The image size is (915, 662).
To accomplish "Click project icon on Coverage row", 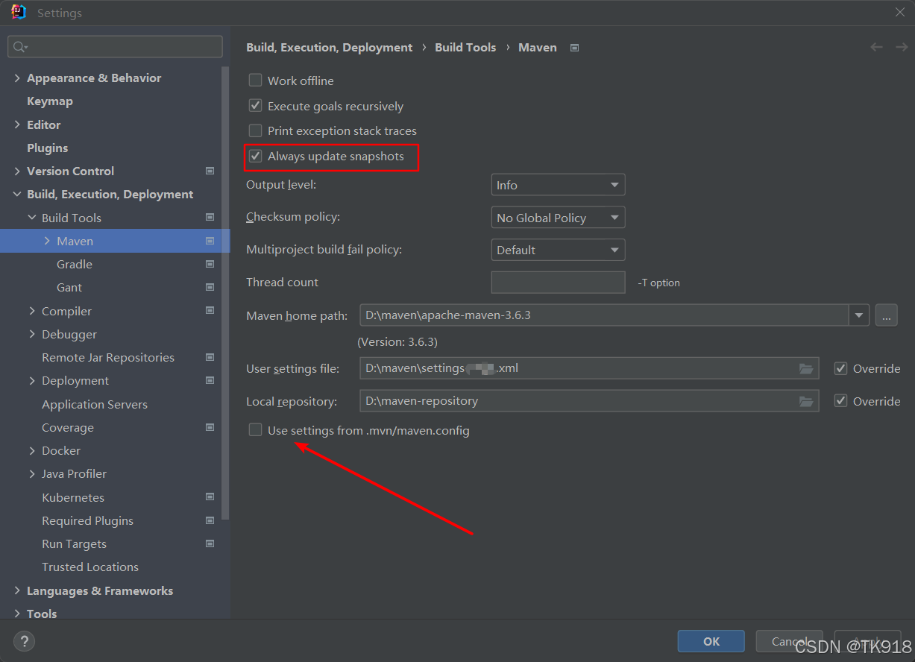I will click(210, 427).
